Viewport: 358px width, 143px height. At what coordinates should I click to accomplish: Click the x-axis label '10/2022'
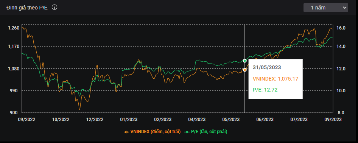point(61,120)
